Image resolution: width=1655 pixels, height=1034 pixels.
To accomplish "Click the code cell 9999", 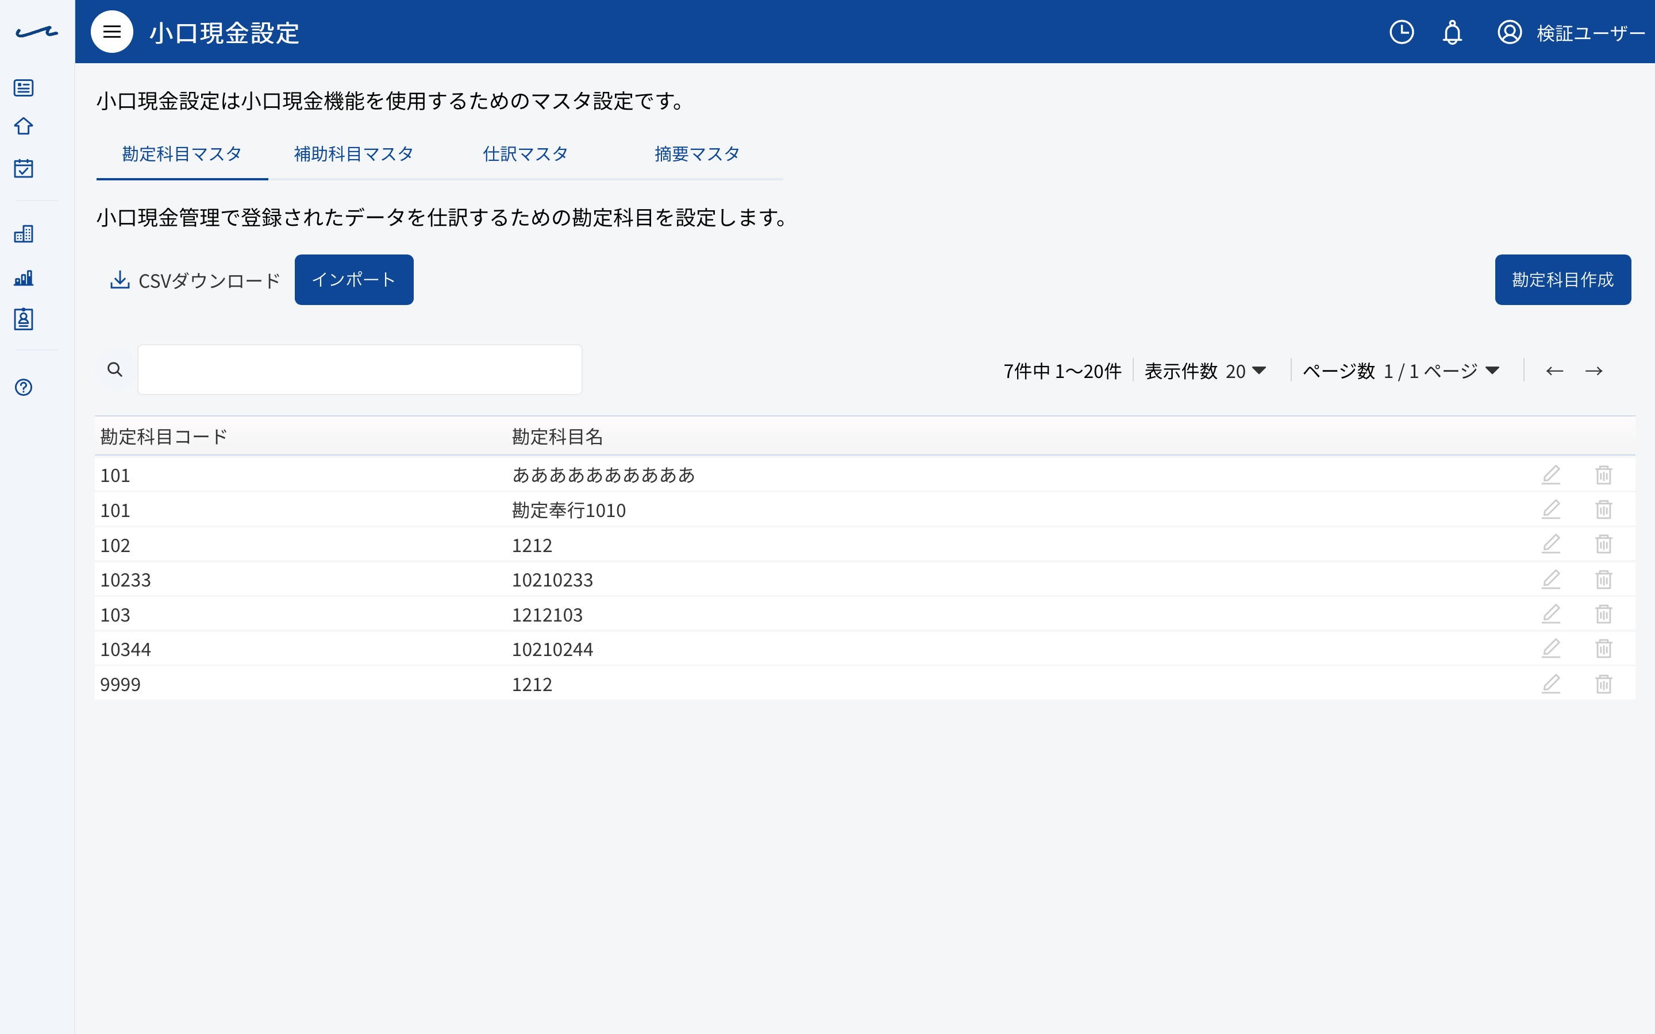I will (x=120, y=685).
